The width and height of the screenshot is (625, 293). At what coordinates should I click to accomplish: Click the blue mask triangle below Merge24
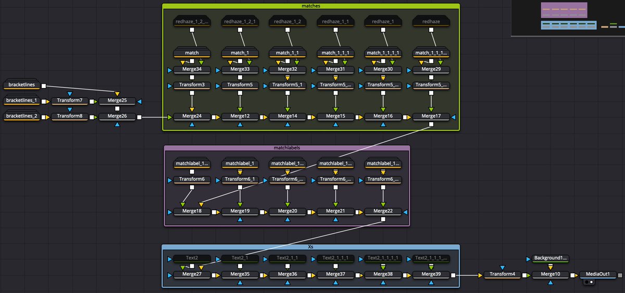(x=192, y=125)
